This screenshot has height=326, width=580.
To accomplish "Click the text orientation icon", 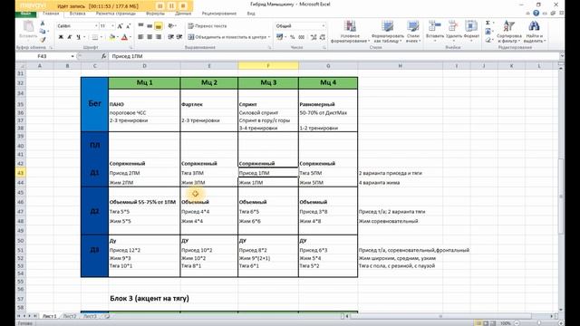I will click(x=171, y=26).
